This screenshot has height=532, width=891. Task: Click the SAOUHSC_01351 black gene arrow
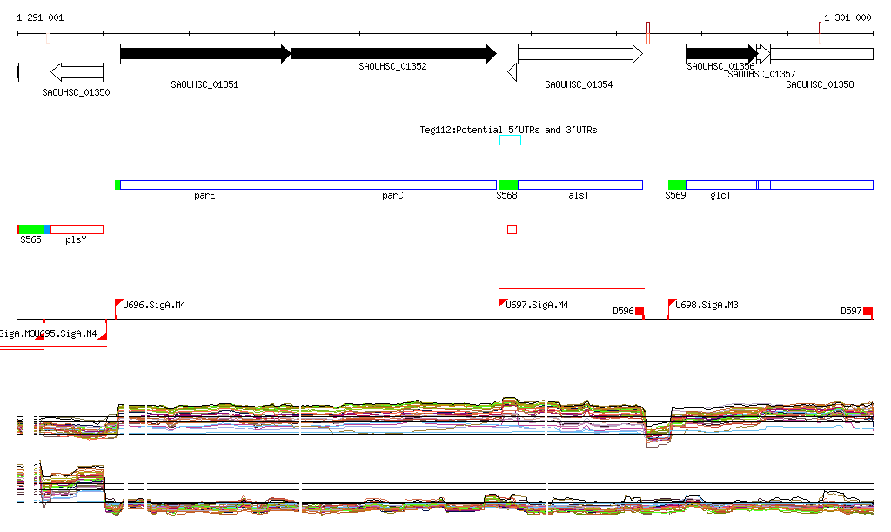tap(205, 54)
